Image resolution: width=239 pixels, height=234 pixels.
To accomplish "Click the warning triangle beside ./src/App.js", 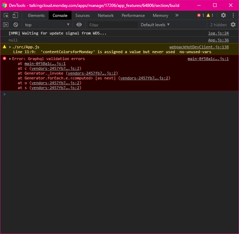I will 4,47.
